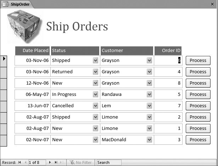Screen dimensions: 218x166
Task: Go to the previous record
Action: point(25,162)
